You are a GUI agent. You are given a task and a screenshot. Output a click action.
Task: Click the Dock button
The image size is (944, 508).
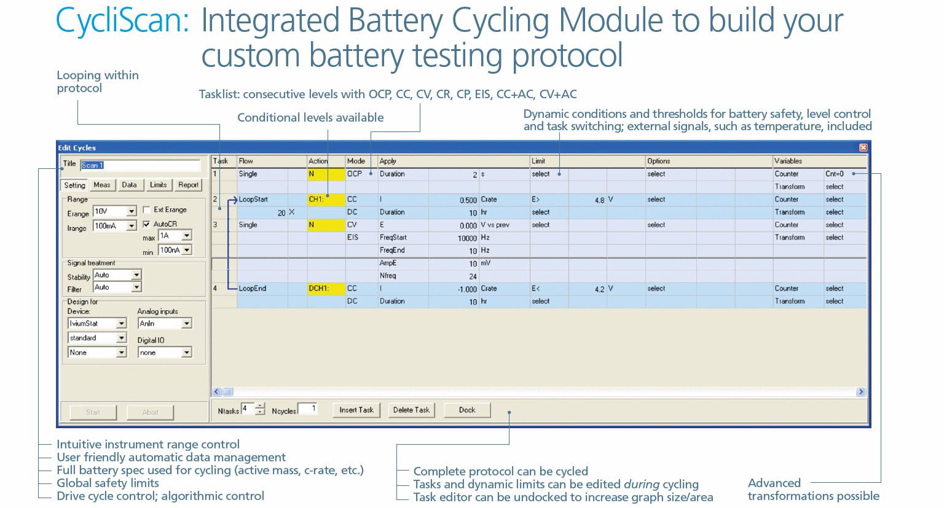[x=467, y=410]
